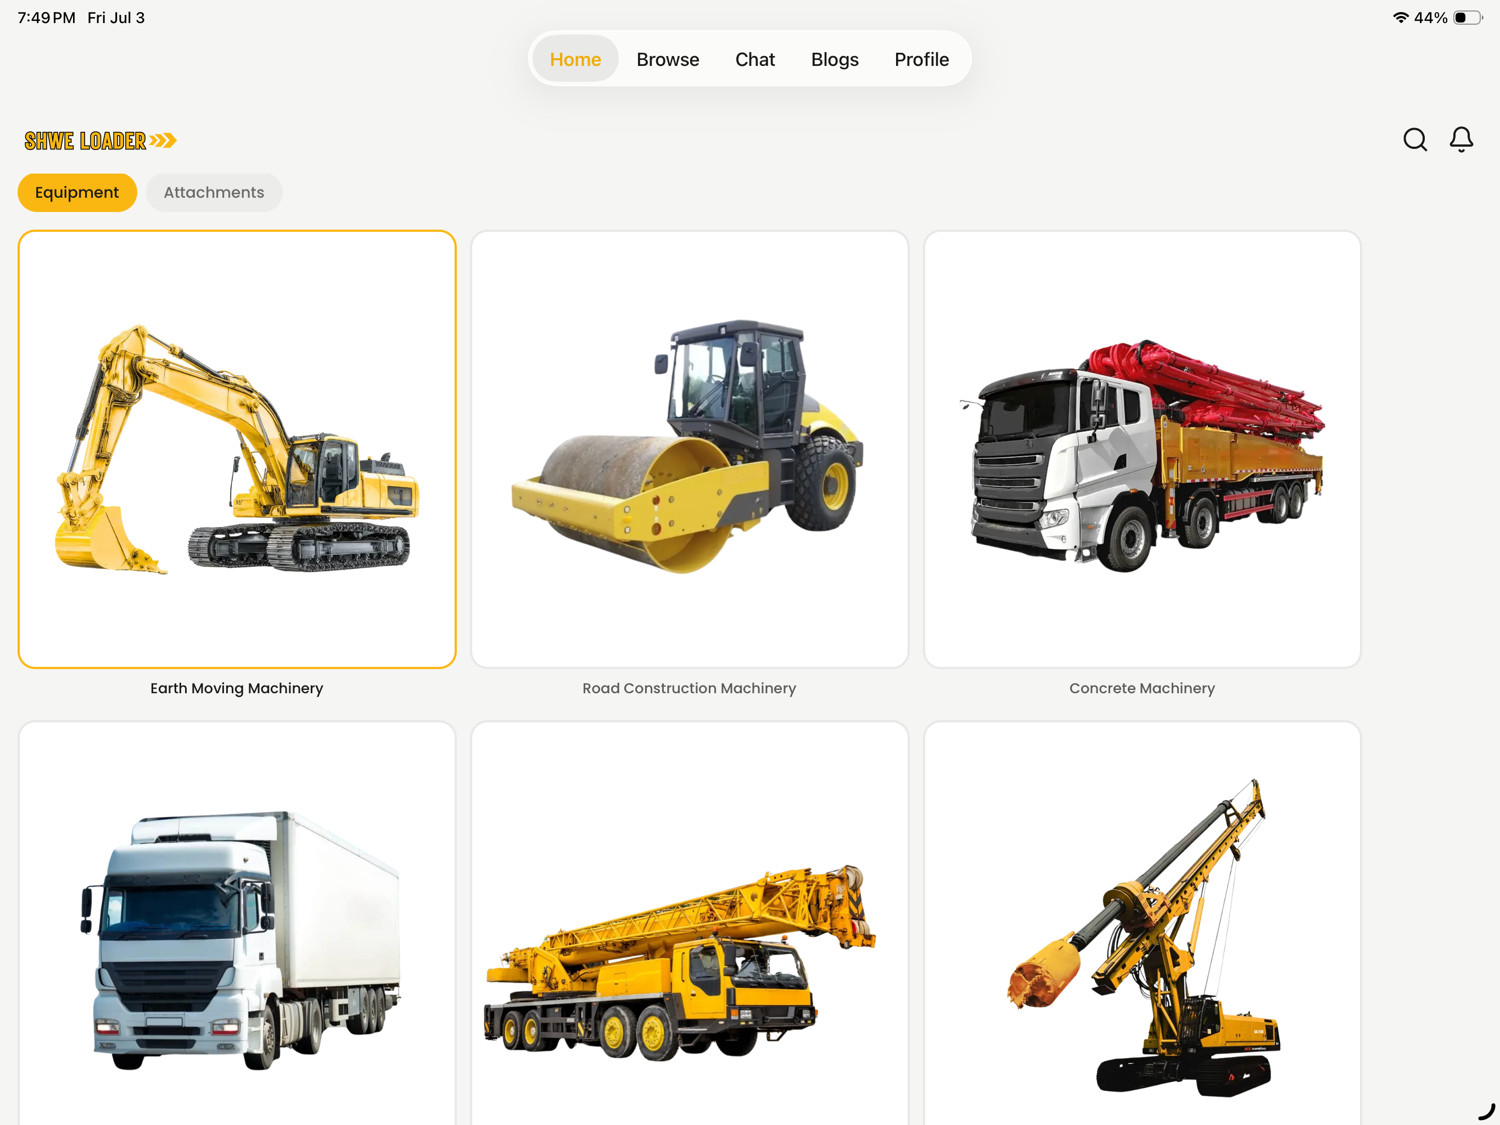Select the Equipment filter pill
This screenshot has width=1500, height=1125.
(77, 193)
